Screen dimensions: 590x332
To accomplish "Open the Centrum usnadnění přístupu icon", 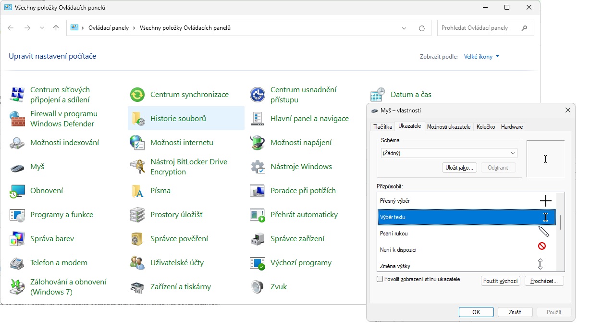I will (x=258, y=95).
